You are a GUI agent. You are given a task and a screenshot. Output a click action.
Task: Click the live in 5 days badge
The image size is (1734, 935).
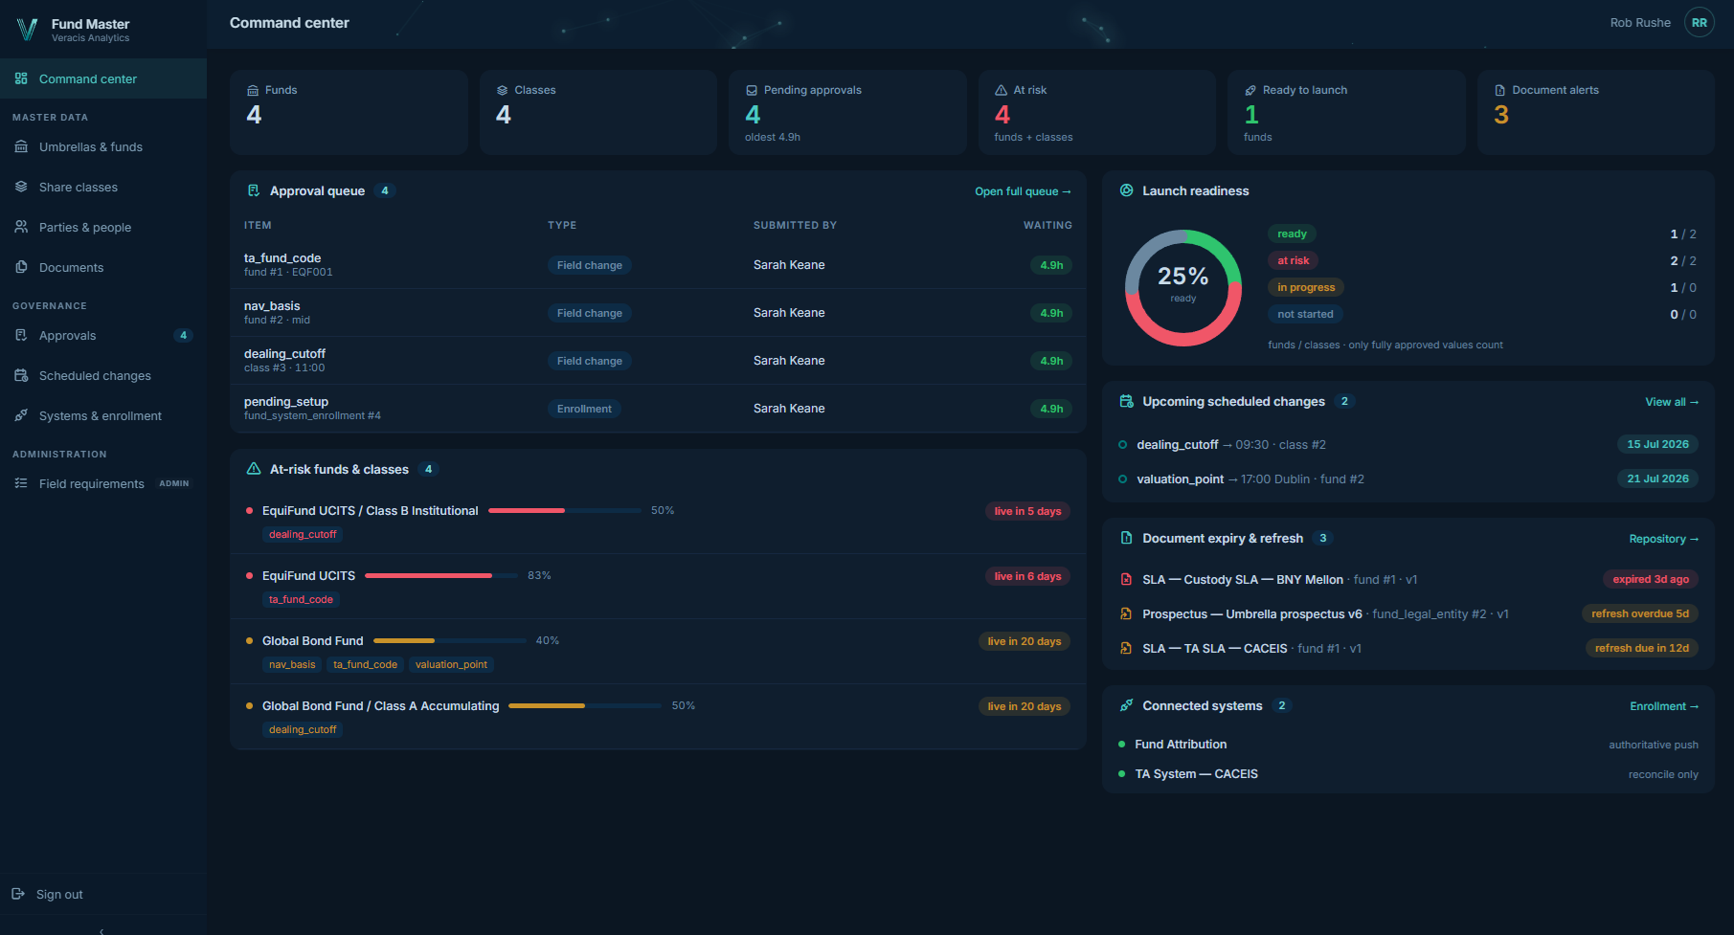(x=1027, y=511)
